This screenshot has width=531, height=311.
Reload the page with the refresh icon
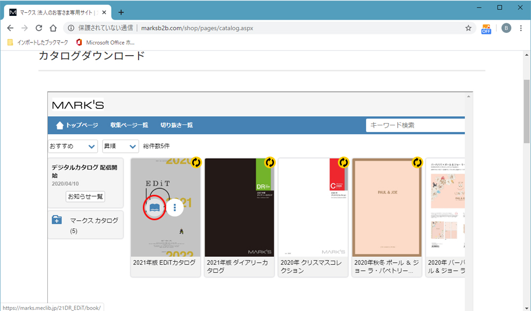coord(39,28)
